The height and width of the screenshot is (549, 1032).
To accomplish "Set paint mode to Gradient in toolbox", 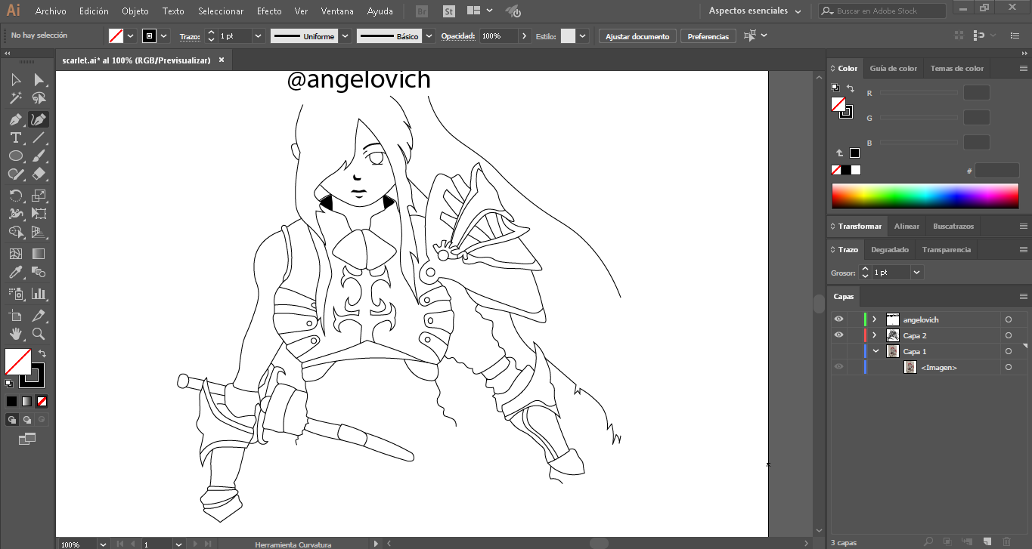I will [26, 401].
